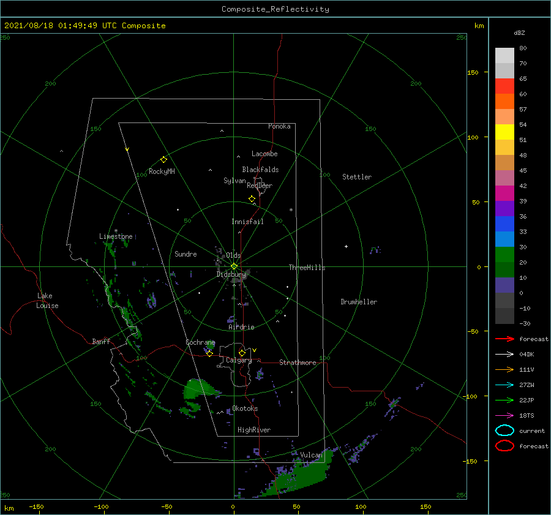Click the red forecast arrow in legend
Image resolution: width=551 pixels, height=515 pixels.
coord(504,339)
